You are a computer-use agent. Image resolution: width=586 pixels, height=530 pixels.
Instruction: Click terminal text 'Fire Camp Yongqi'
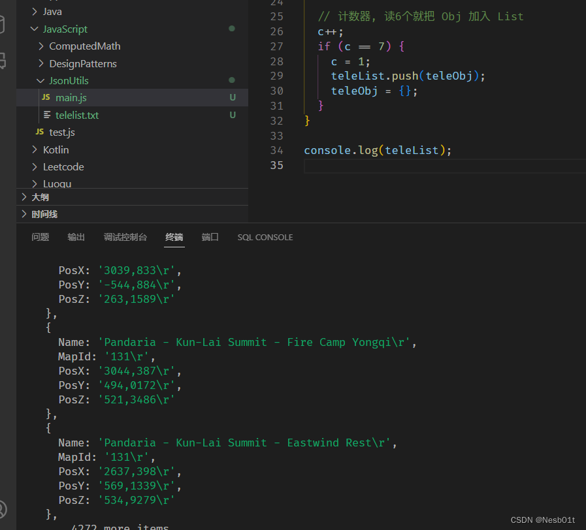click(339, 343)
